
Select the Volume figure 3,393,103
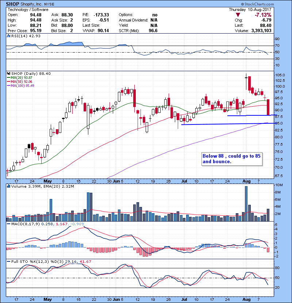261,31
